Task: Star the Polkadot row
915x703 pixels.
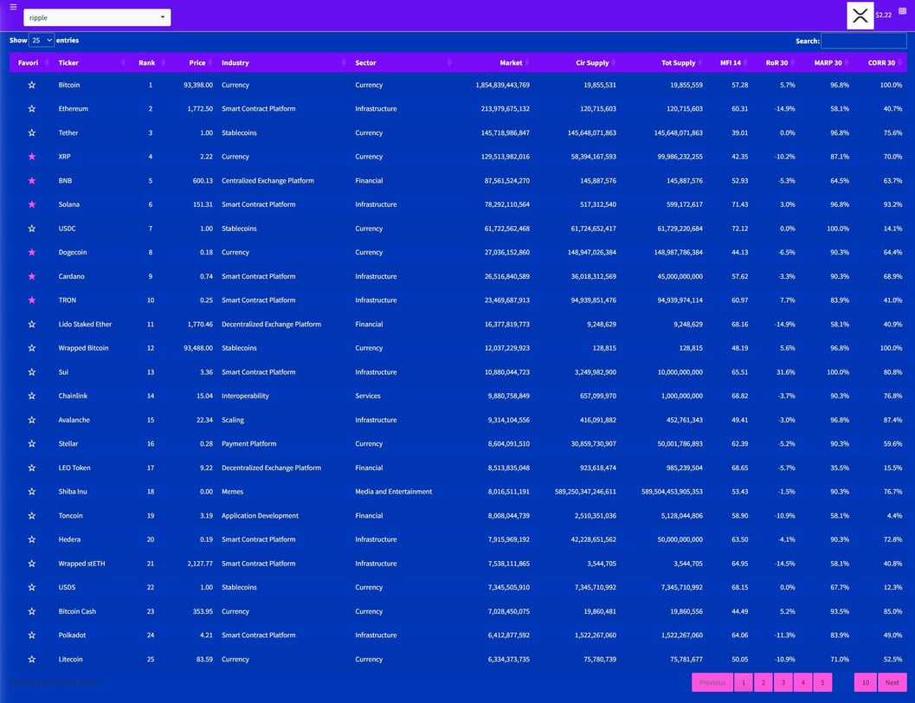Action: (31, 635)
